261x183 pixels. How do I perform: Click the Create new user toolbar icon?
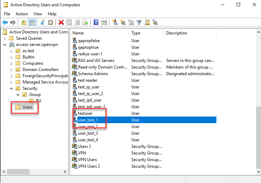(x=115, y=23)
